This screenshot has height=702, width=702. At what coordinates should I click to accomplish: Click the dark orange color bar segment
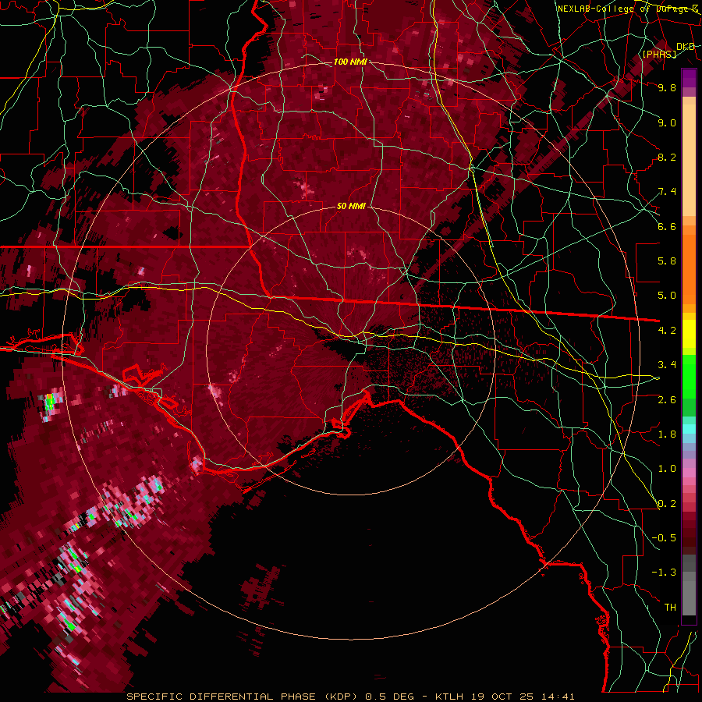point(689,270)
